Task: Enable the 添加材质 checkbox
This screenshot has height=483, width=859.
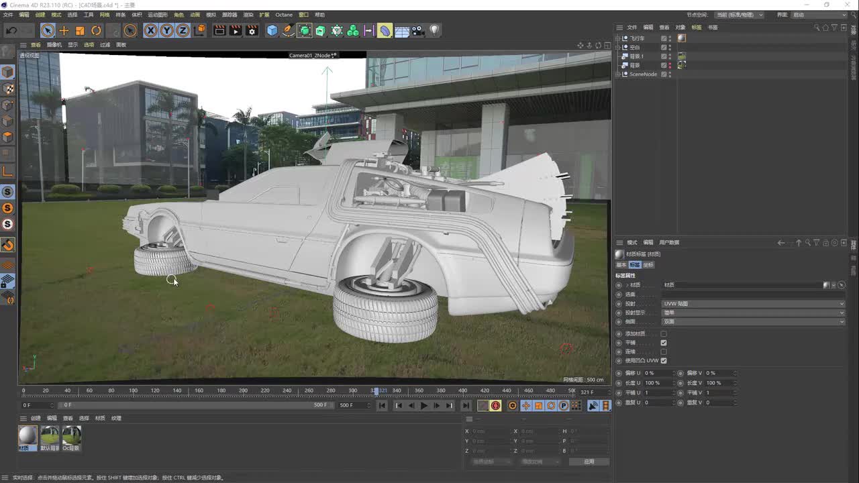Action: coord(664,333)
